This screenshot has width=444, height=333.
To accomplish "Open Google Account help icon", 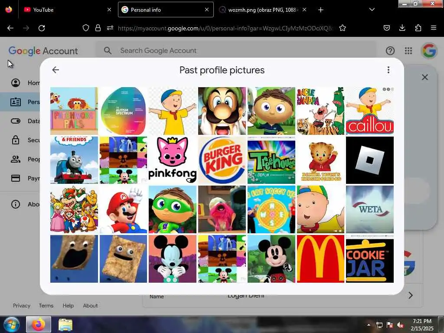I will 390,51.
